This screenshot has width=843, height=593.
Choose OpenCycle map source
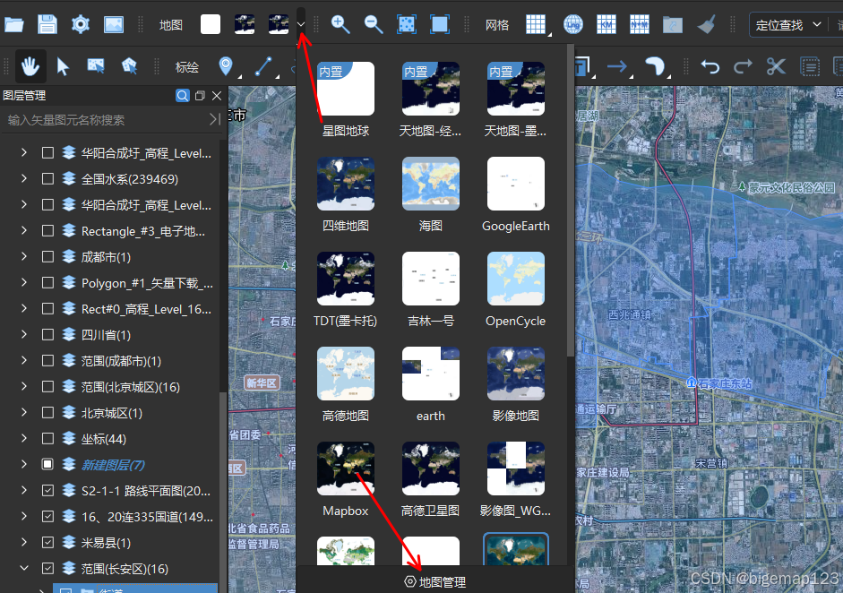(516, 290)
